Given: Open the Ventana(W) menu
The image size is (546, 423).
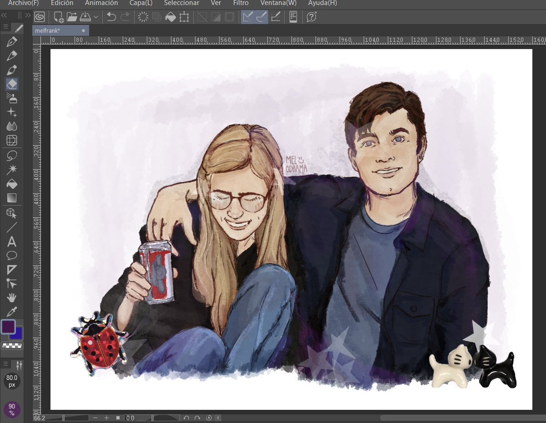Looking at the screenshot, I should coord(278,3).
